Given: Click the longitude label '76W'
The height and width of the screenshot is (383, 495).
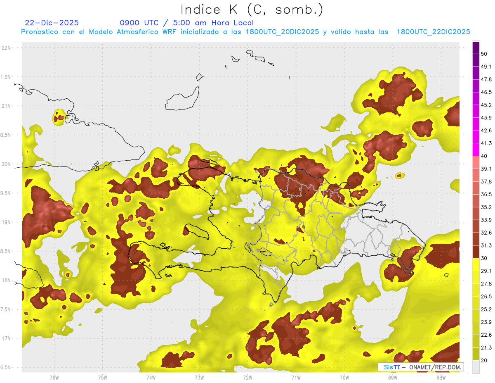Looking at the screenshot, I should click(54, 377).
